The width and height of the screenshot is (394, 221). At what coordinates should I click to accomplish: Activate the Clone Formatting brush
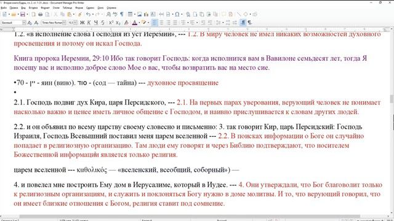click(x=79, y=14)
